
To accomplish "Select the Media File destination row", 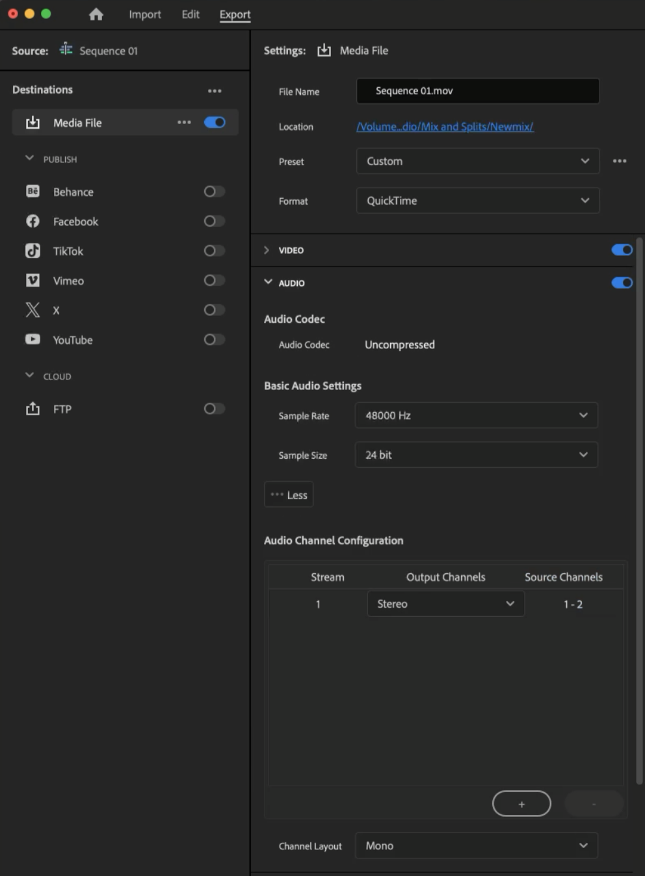I will (125, 122).
